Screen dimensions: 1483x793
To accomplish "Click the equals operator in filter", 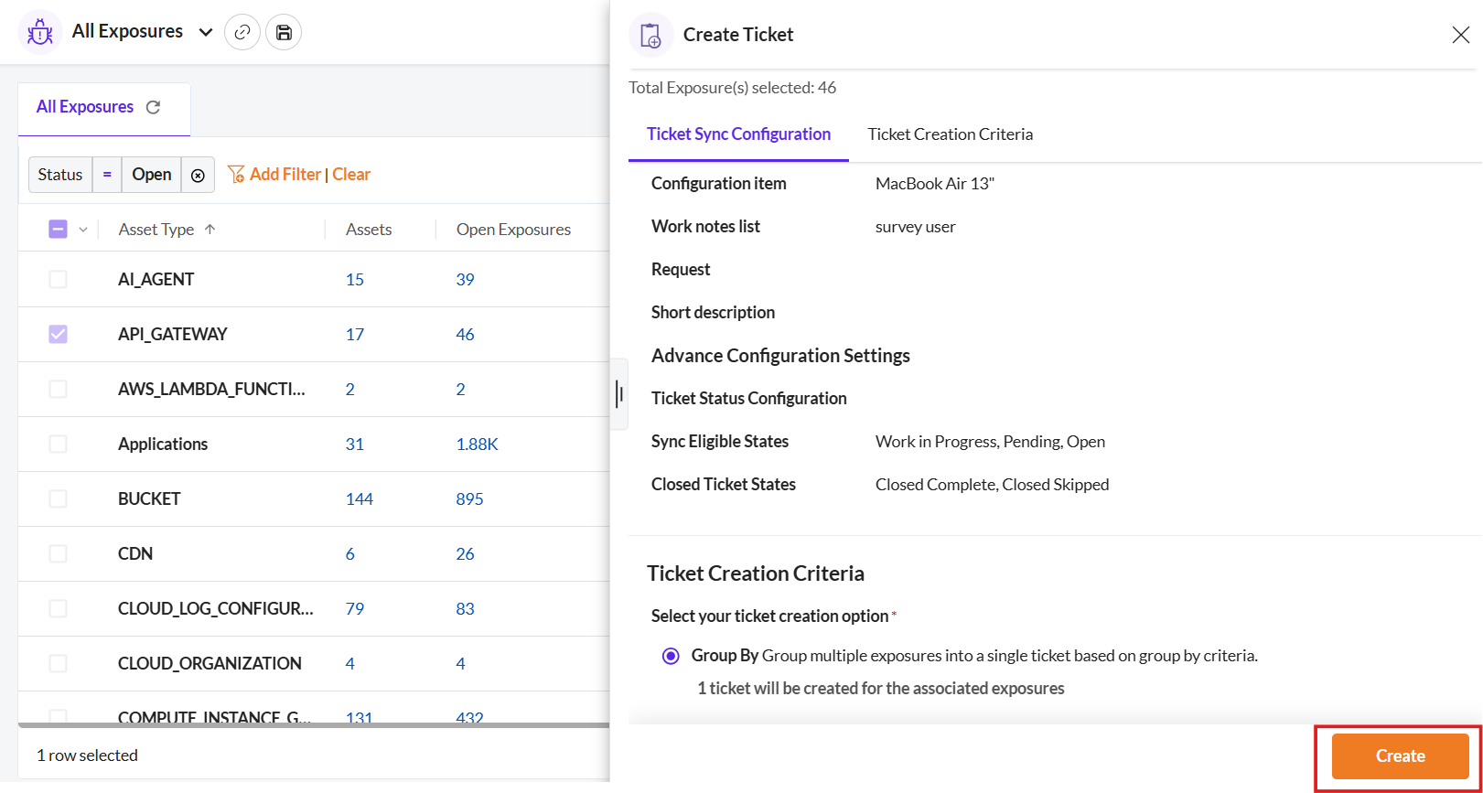I will [x=107, y=175].
